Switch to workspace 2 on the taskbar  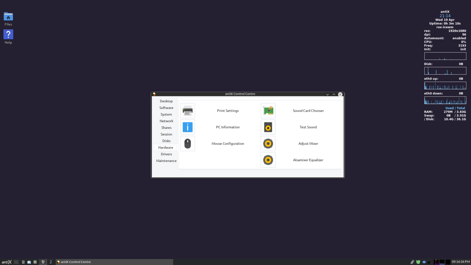(51, 262)
